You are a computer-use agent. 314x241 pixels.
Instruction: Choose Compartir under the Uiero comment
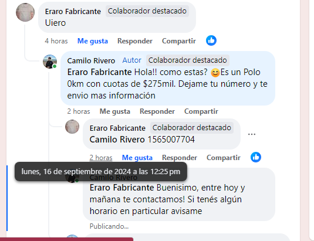tap(179, 41)
